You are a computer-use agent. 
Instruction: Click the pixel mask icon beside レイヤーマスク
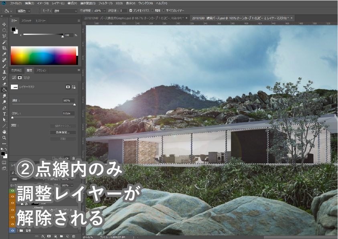coord(68,87)
